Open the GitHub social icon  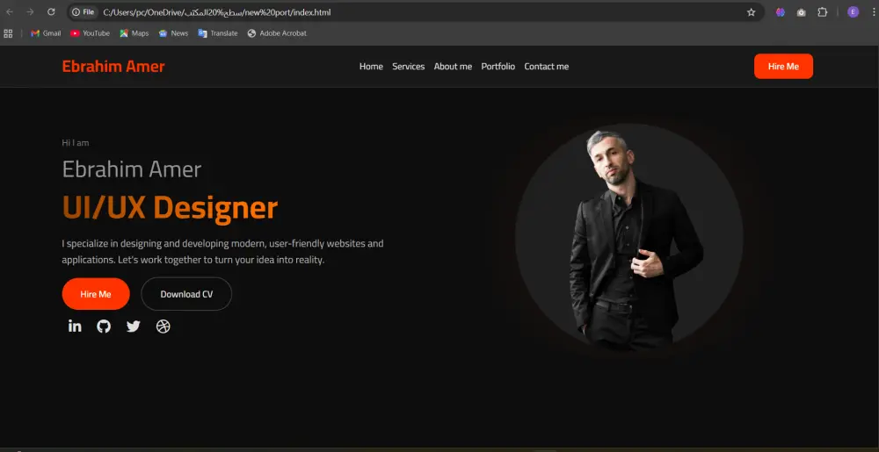[x=104, y=326]
